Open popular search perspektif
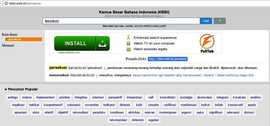The image size is (270, 126). coord(115,97)
